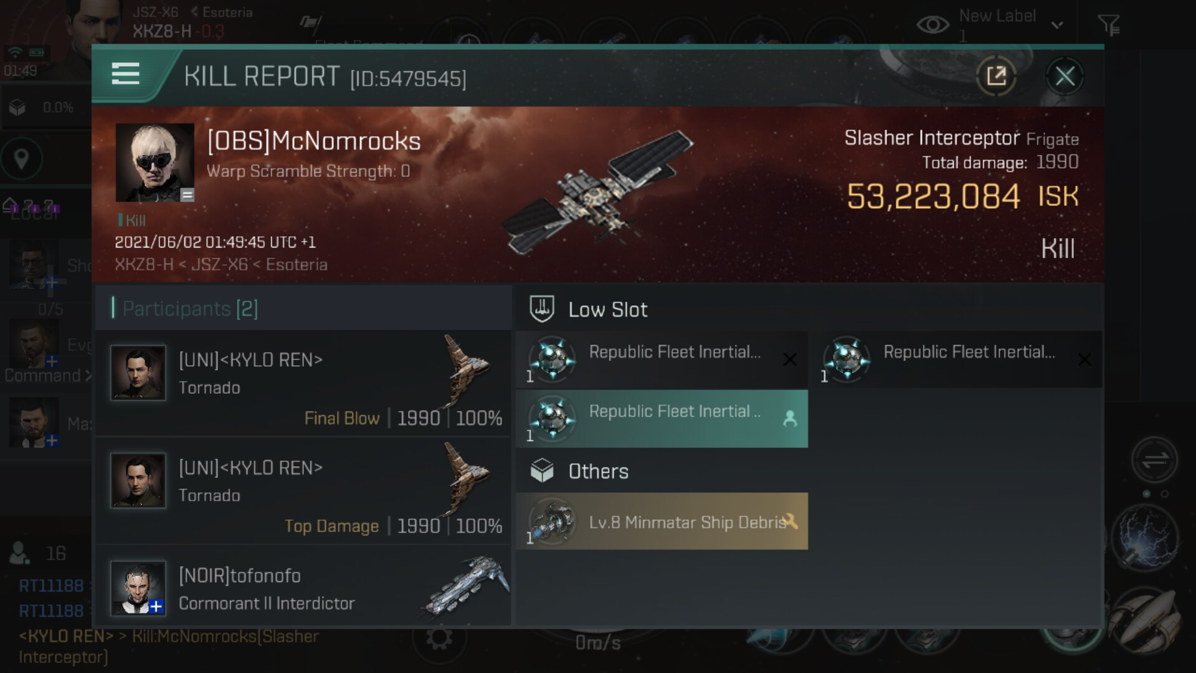Screen dimensions: 1196x673
Task: Click the Esoteria region breadcrumb at top
Action: 227,12
